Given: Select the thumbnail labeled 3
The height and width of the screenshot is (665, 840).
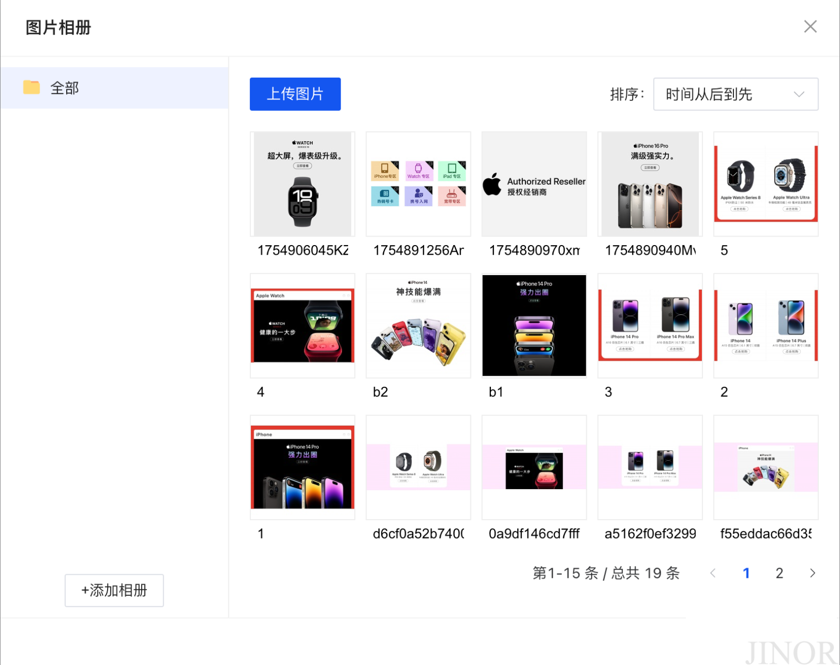Looking at the screenshot, I should pos(650,325).
